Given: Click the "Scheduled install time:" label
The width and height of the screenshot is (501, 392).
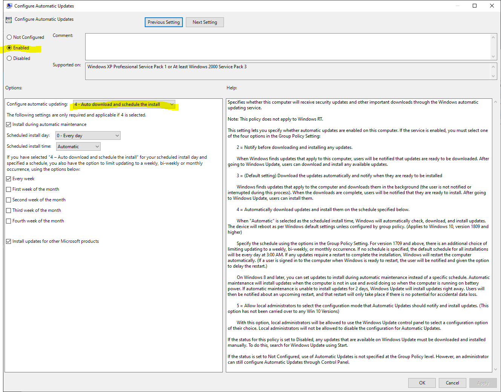Looking at the screenshot, I should click(29, 146).
